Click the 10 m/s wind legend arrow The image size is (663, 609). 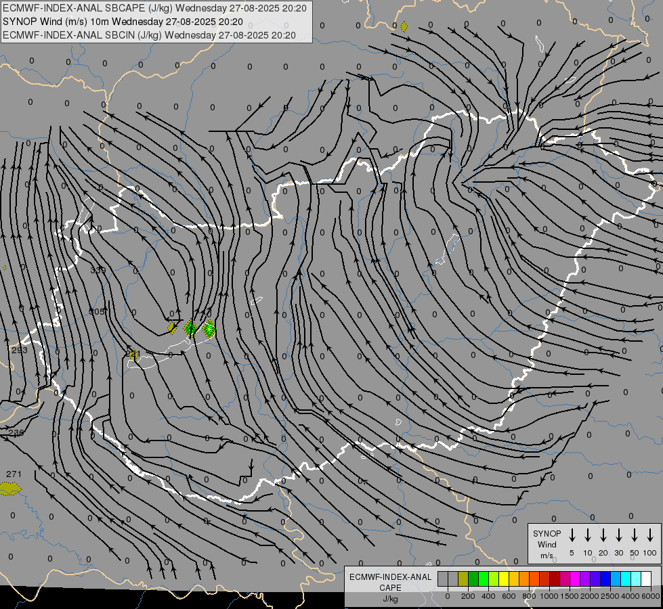coord(587,535)
